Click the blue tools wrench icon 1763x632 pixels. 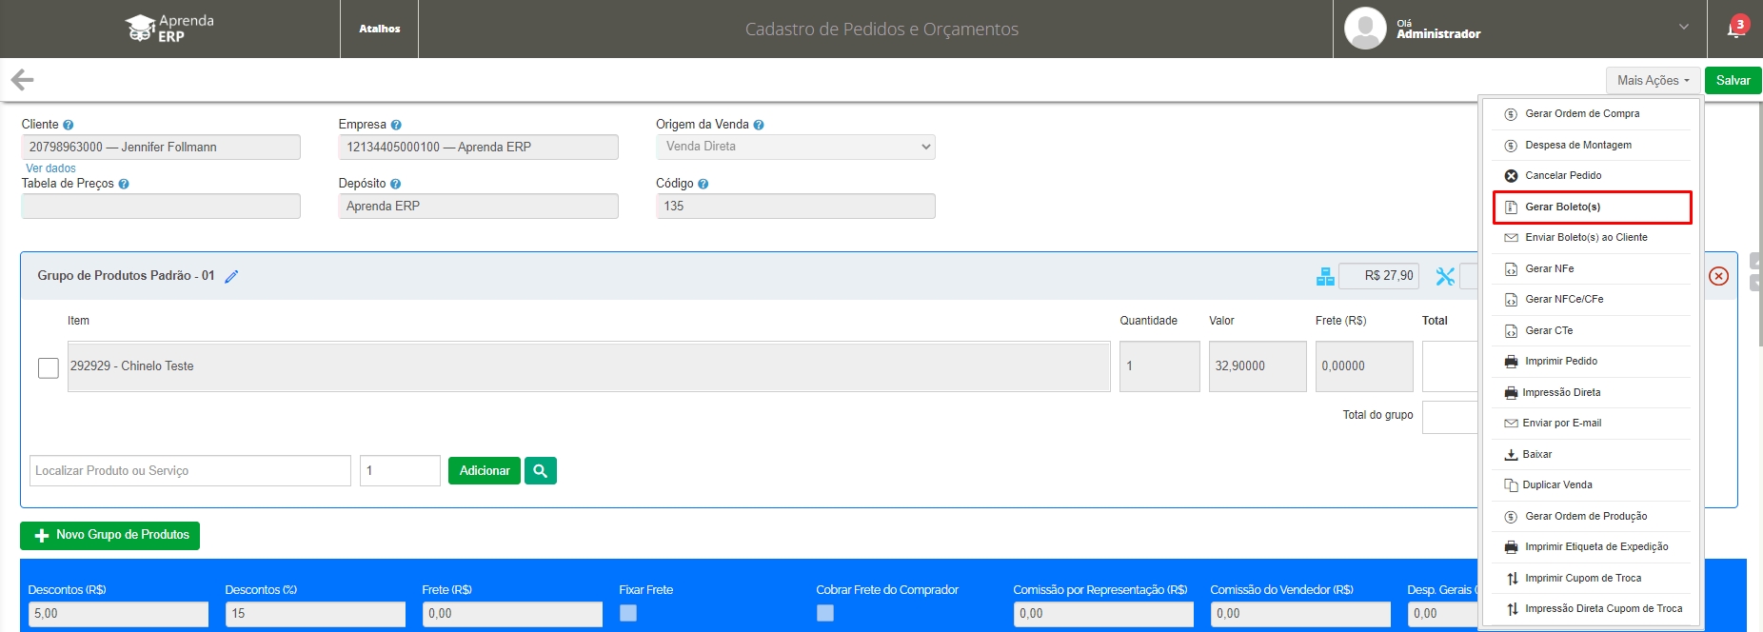(x=1445, y=276)
